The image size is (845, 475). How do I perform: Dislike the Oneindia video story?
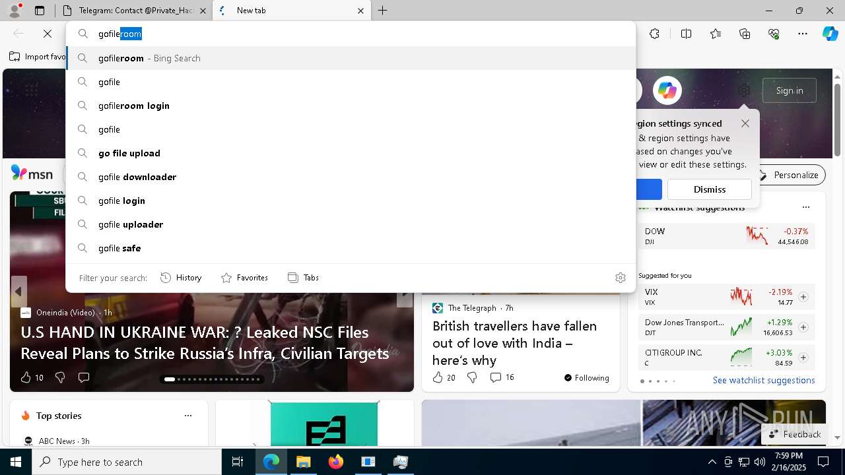pyautogui.click(x=60, y=377)
